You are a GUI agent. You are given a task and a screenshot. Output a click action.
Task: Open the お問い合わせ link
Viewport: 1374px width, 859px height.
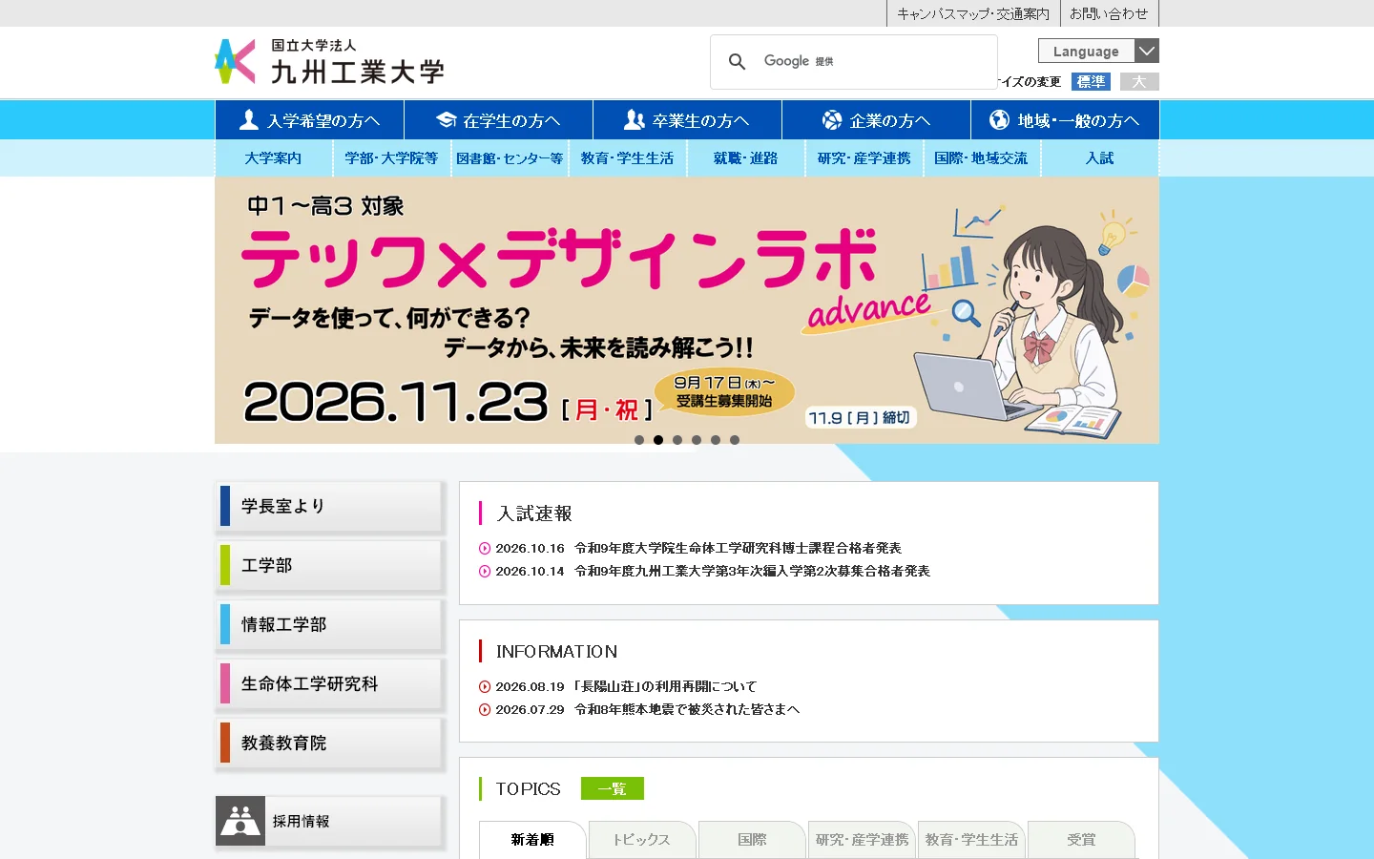pos(1109,13)
